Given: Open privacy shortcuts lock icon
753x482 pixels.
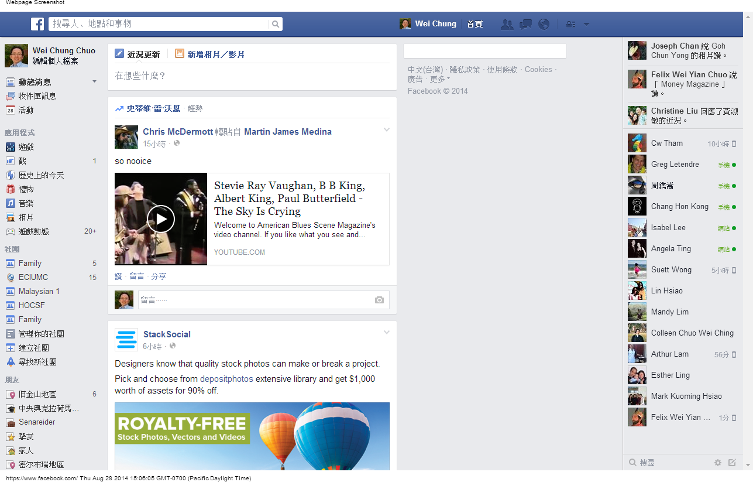Looking at the screenshot, I should (570, 24).
